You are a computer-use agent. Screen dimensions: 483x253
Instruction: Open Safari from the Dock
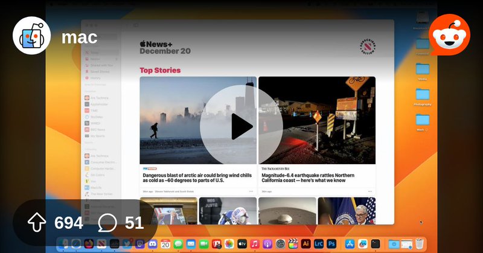pos(76,244)
